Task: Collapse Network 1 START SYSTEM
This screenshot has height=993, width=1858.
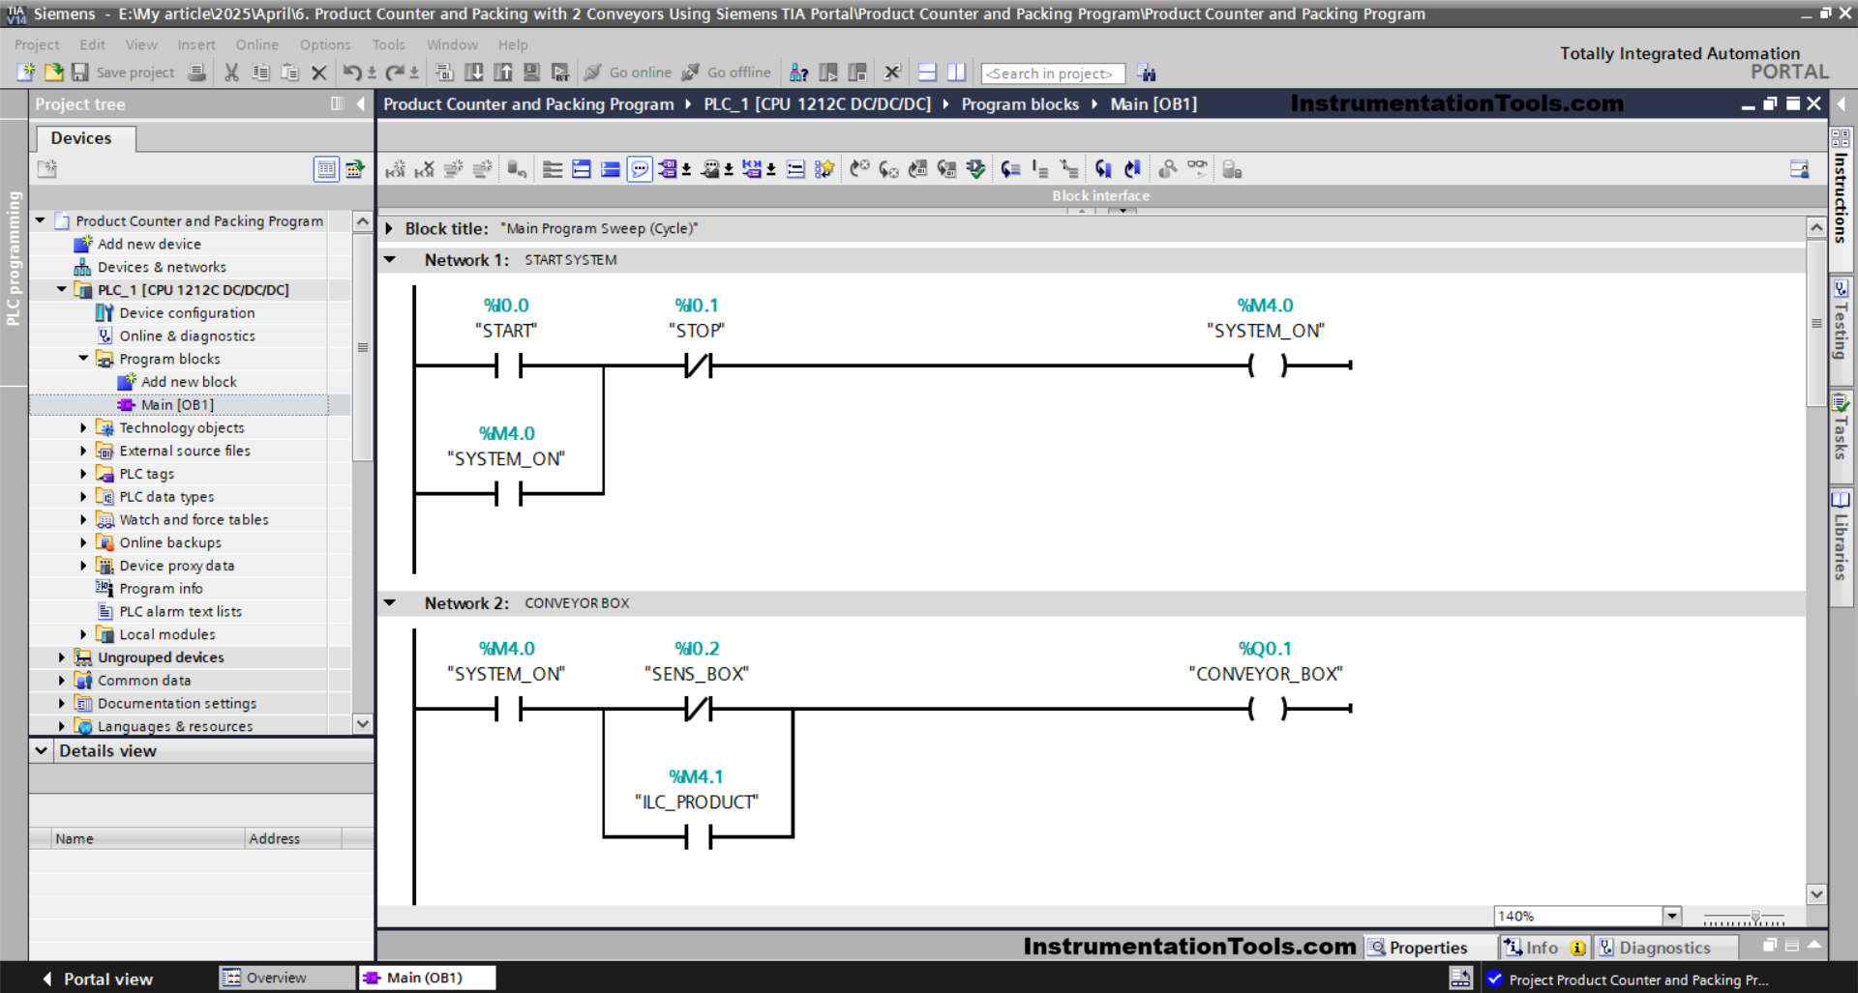Action: tap(390, 259)
